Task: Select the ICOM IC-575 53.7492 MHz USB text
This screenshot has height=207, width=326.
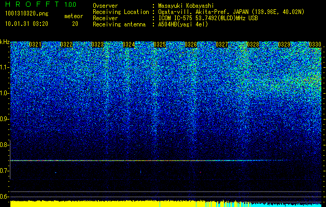Action: 208,18
